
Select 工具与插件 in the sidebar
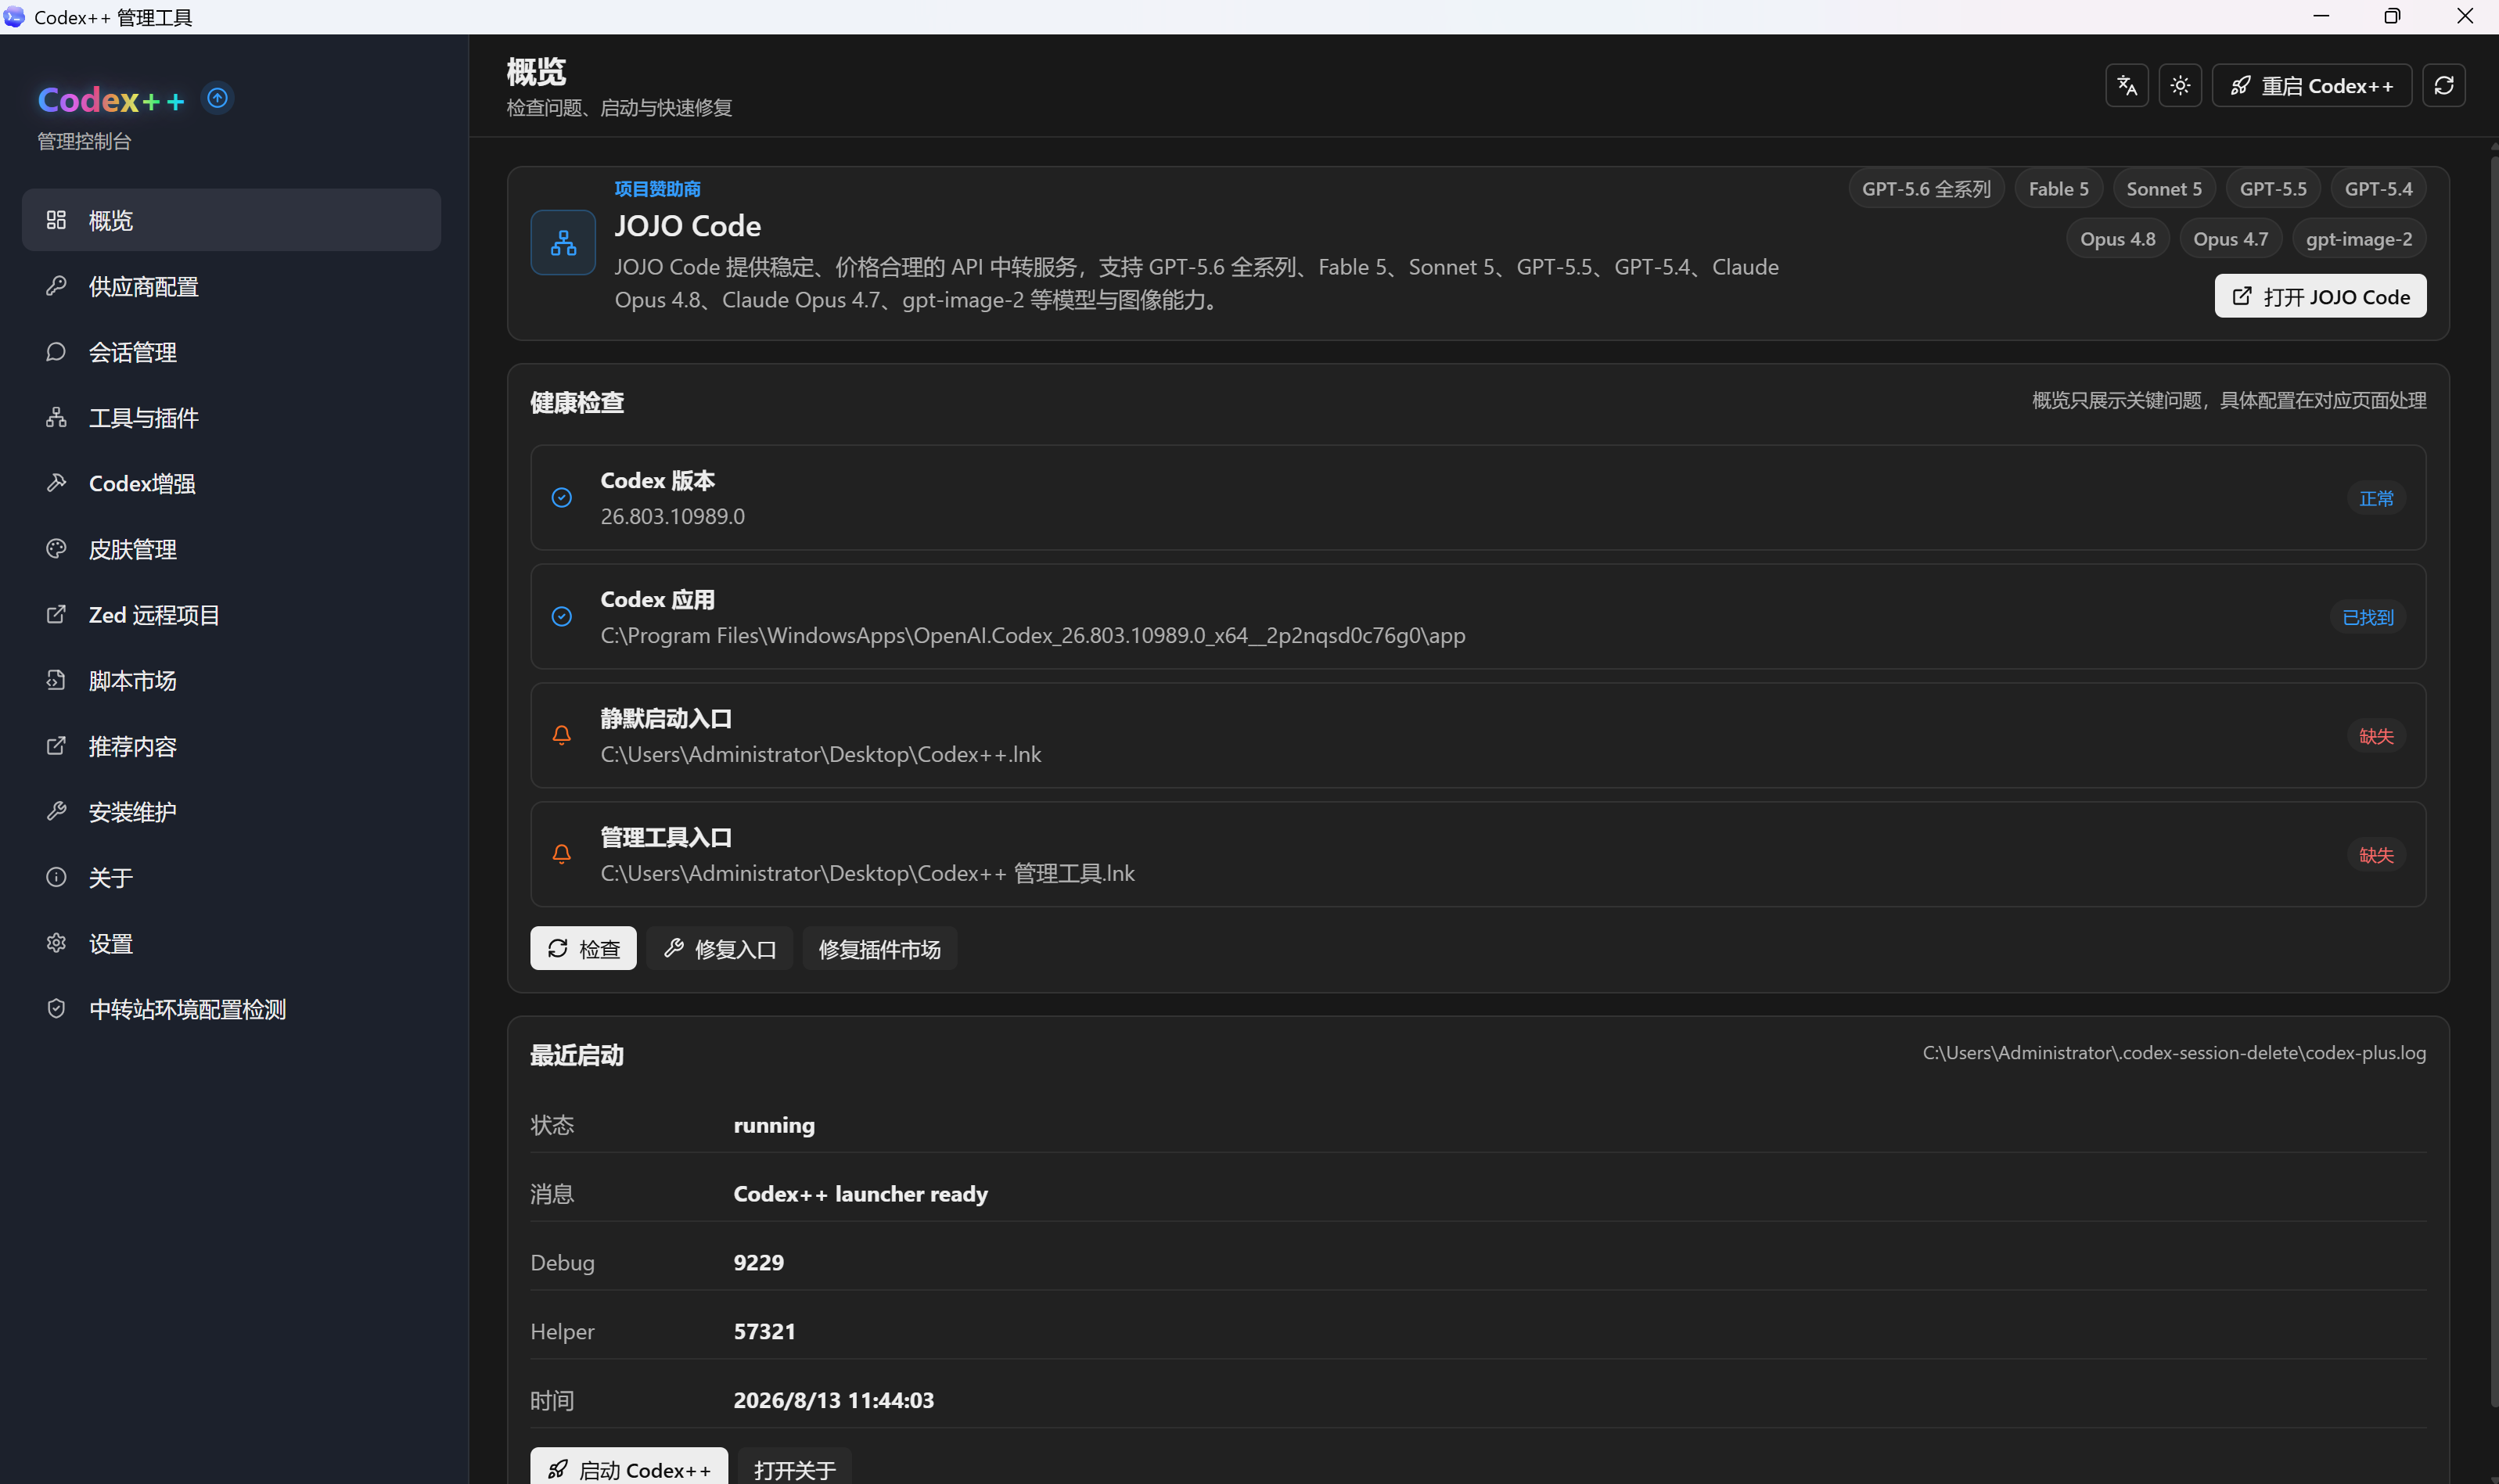(231, 418)
